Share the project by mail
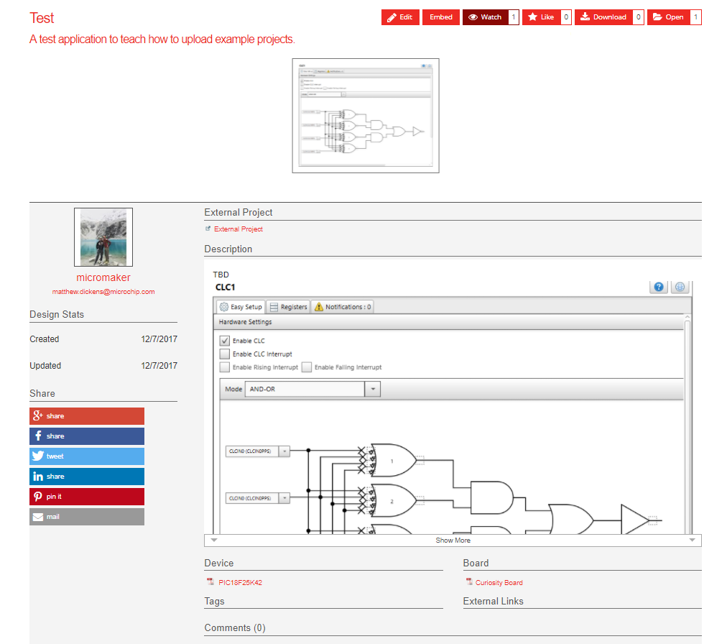This screenshot has height=644, width=727. click(86, 517)
